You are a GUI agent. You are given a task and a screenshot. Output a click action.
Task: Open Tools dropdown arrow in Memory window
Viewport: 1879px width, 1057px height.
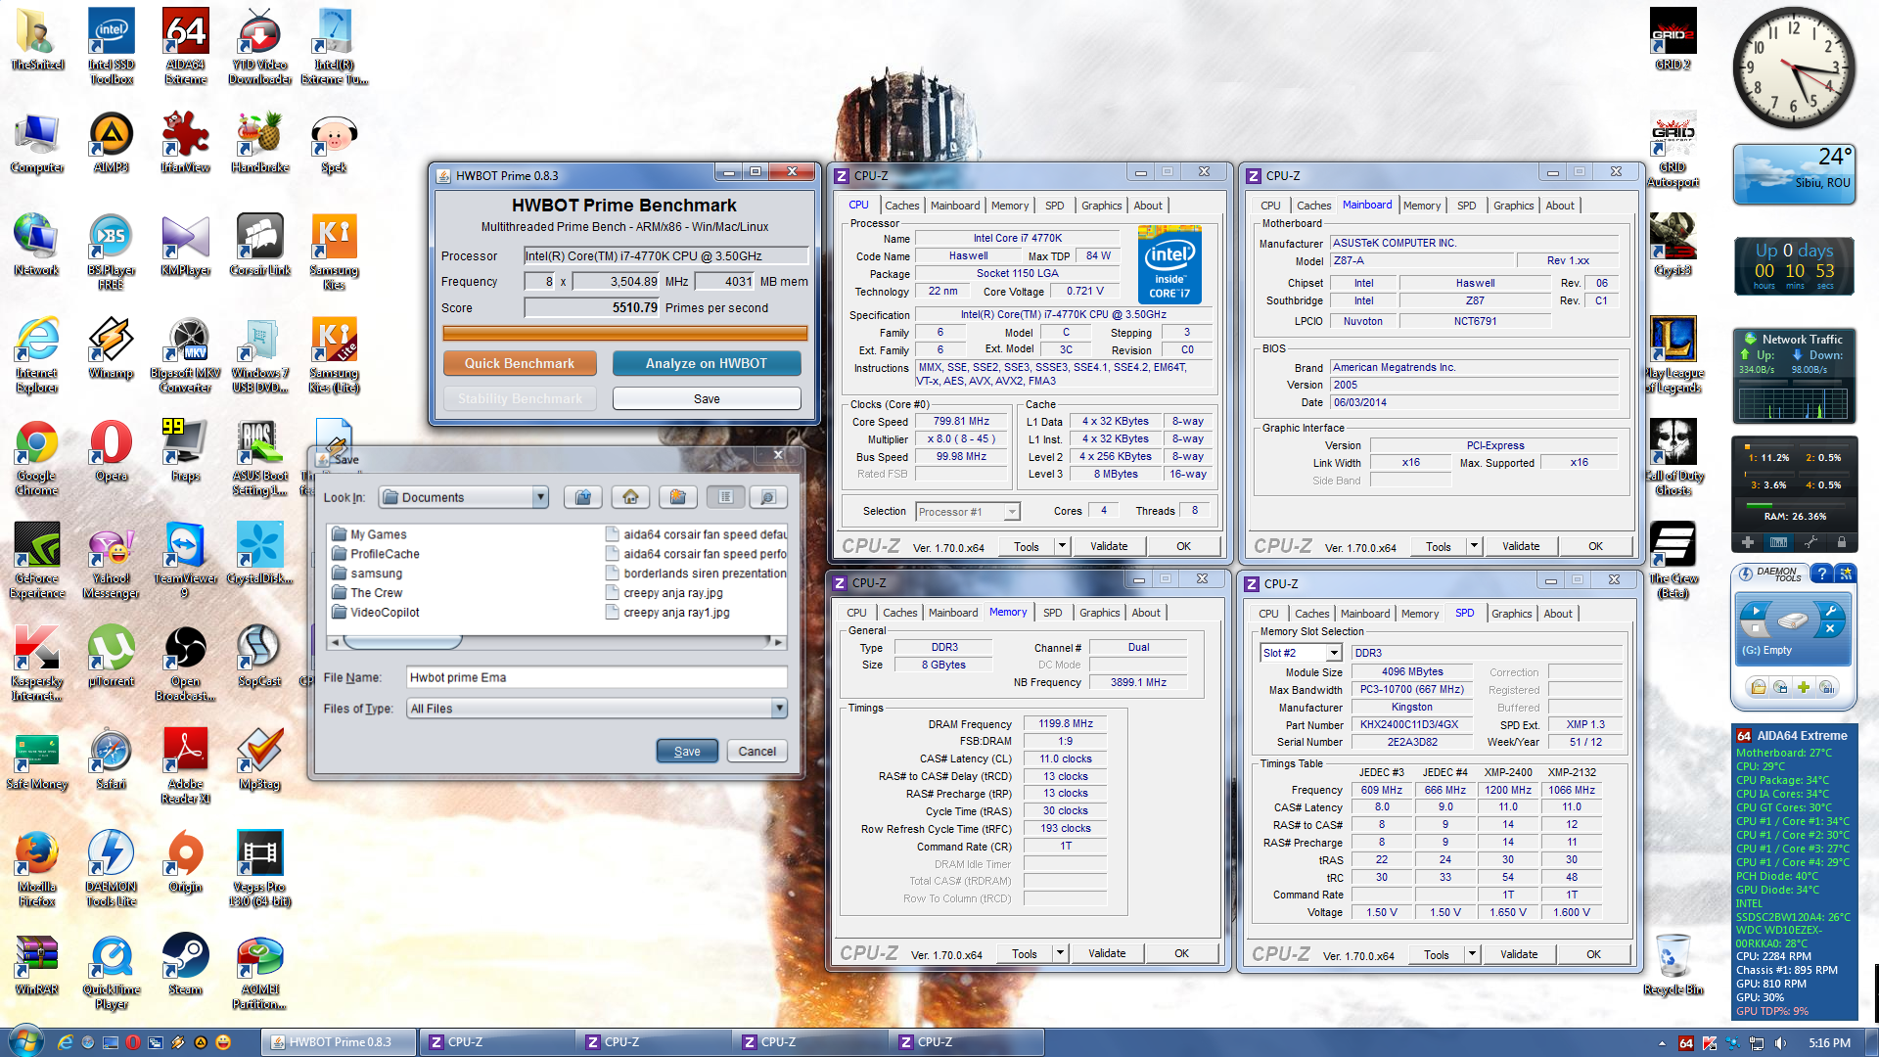pyautogui.click(x=1059, y=953)
